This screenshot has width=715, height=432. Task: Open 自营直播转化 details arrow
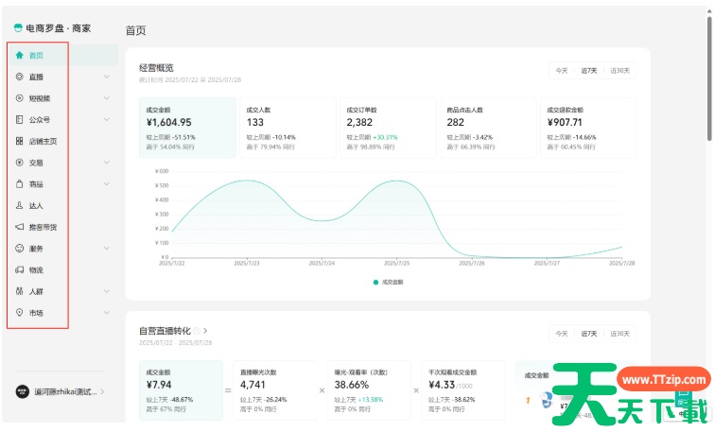coord(205,331)
